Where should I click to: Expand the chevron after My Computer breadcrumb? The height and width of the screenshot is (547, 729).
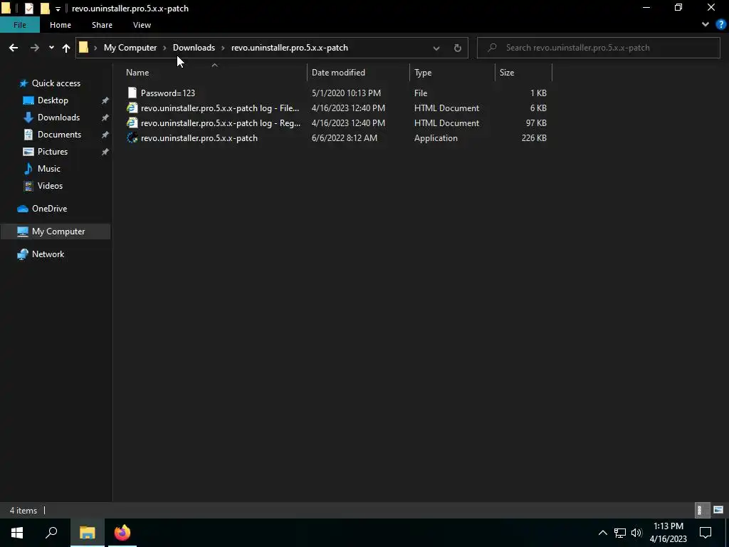point(164,48)
